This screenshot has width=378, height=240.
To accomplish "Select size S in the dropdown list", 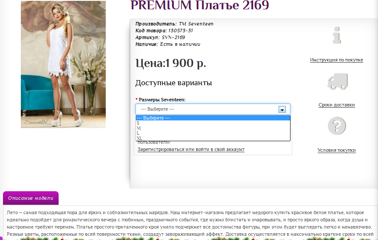I will pos(213,123).
